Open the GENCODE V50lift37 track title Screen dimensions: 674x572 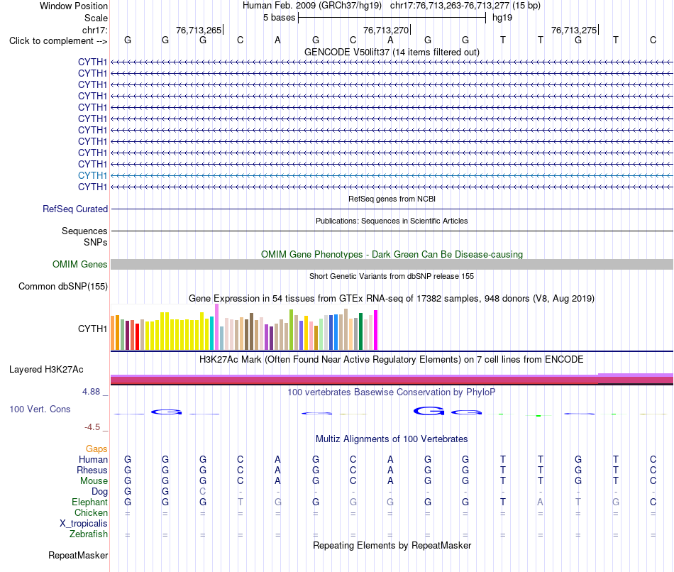click(x=392, y=52)
